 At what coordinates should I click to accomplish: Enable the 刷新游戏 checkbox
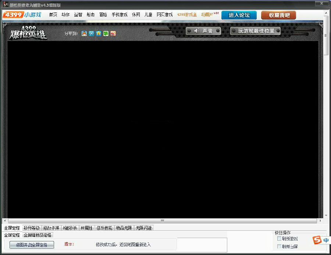(x=279, y=238)
